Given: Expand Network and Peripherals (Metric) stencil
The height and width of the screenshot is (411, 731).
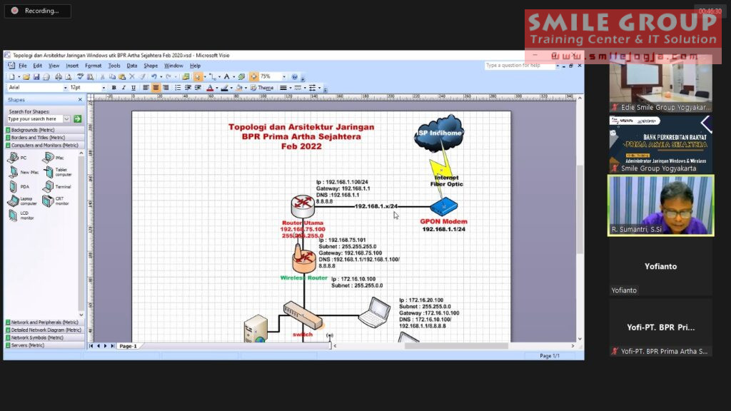Looking at the screenshot, I should click(x=43, y=323).
